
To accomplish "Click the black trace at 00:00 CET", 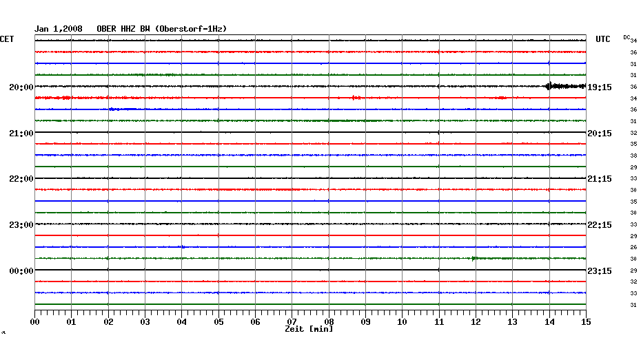I will 310,270.
